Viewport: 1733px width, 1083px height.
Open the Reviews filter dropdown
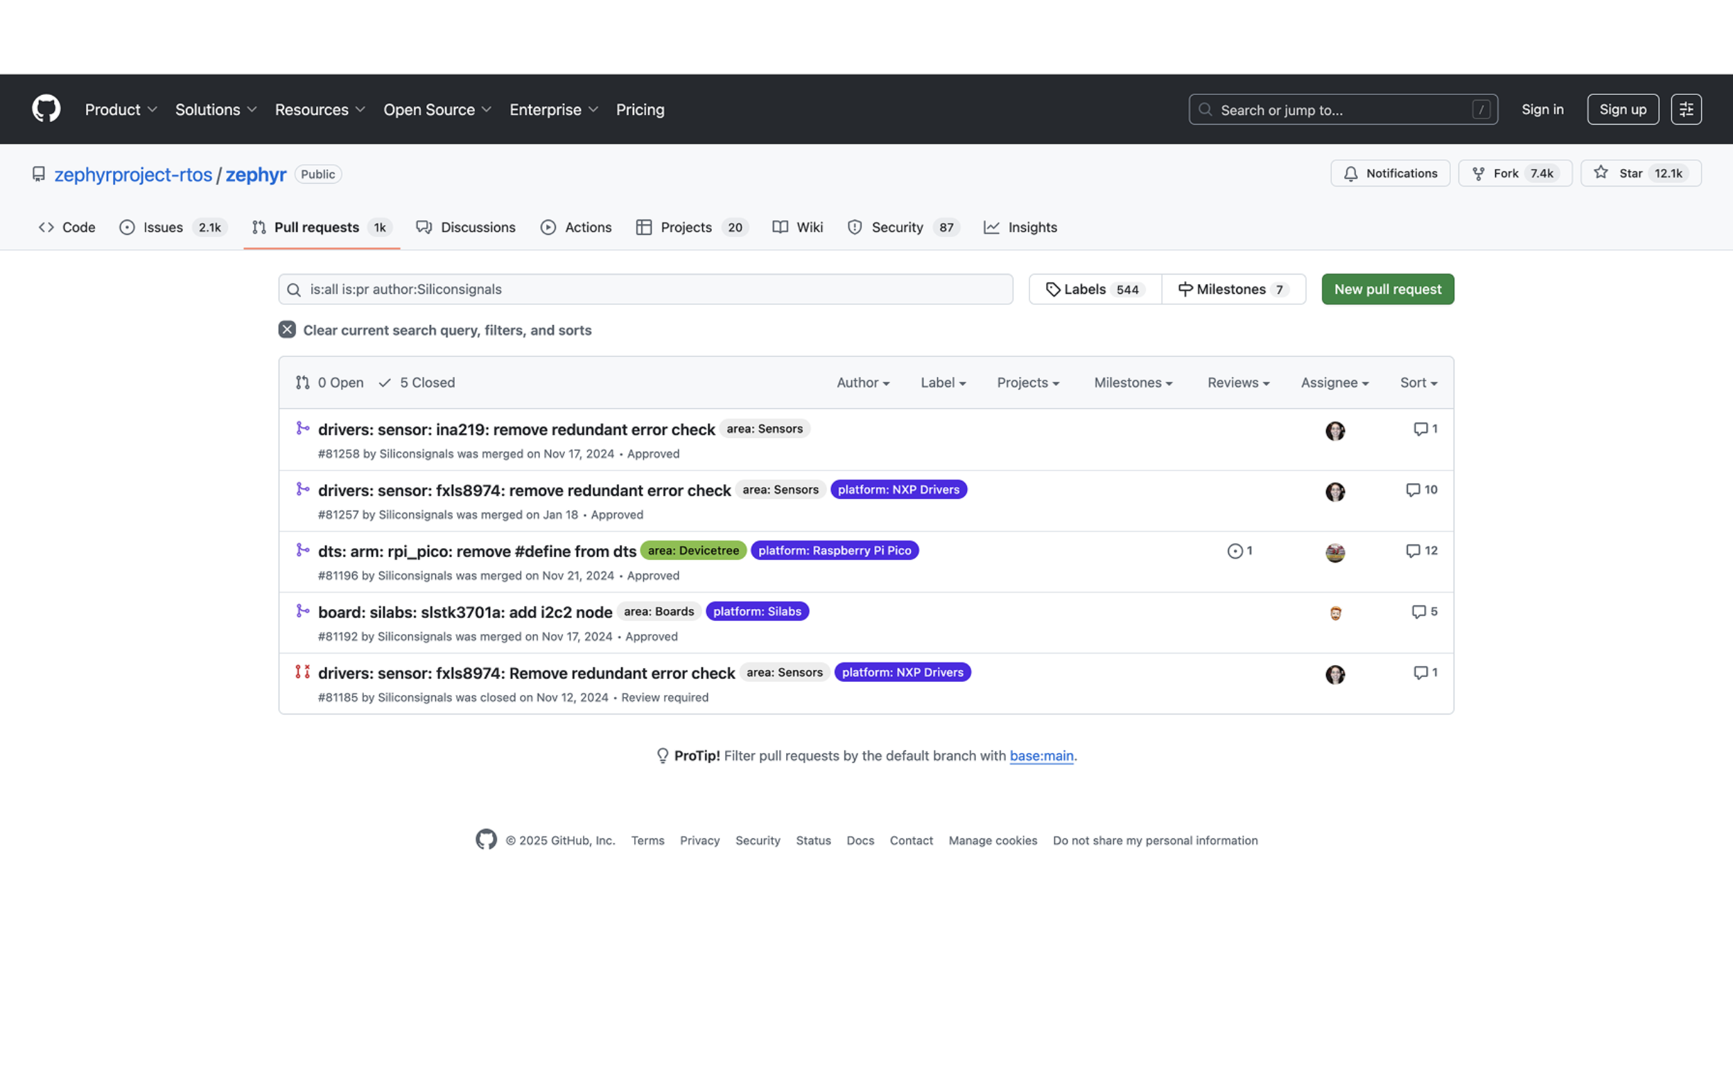[1238, 382]
